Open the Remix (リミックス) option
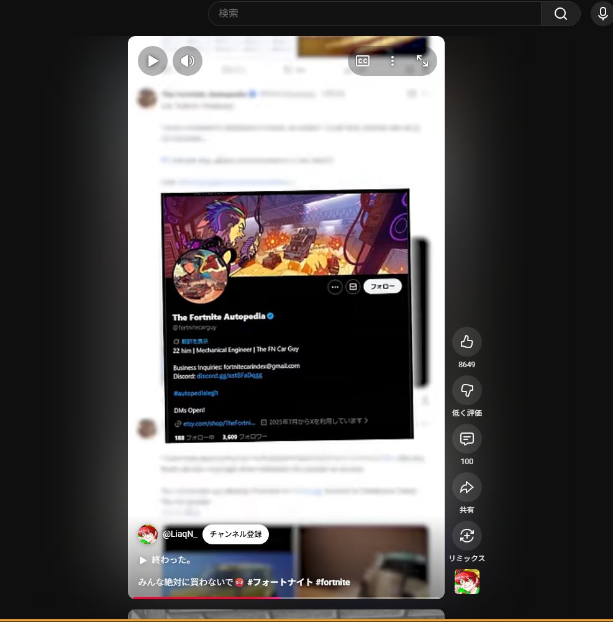 click(466, 535)
